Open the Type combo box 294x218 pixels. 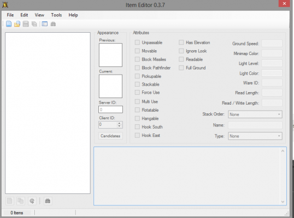pyautogui.click(x=255, y=136)
